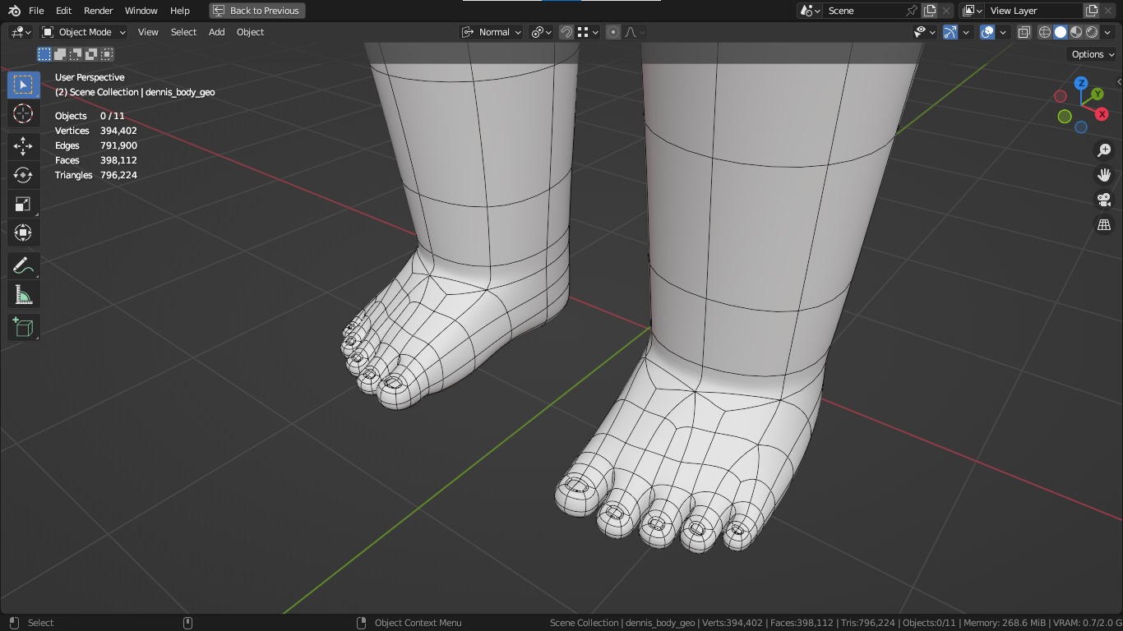The image size is (1123, 631).
Task: Open transform orientation Normal dropdown
Action: [492, 32]
